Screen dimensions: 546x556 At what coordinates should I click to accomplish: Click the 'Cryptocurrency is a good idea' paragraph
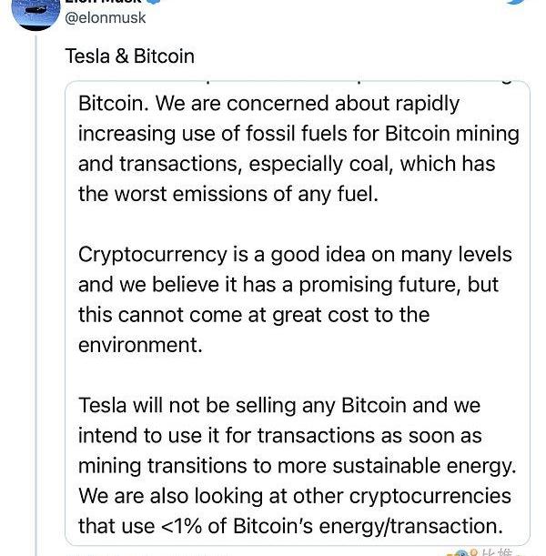(x=295, y=299)
